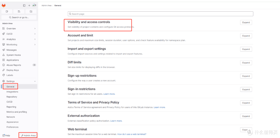Expand the External authorization section
Image resolution: width=280 pixels, height=138 pixels.
tap(246, 116)
